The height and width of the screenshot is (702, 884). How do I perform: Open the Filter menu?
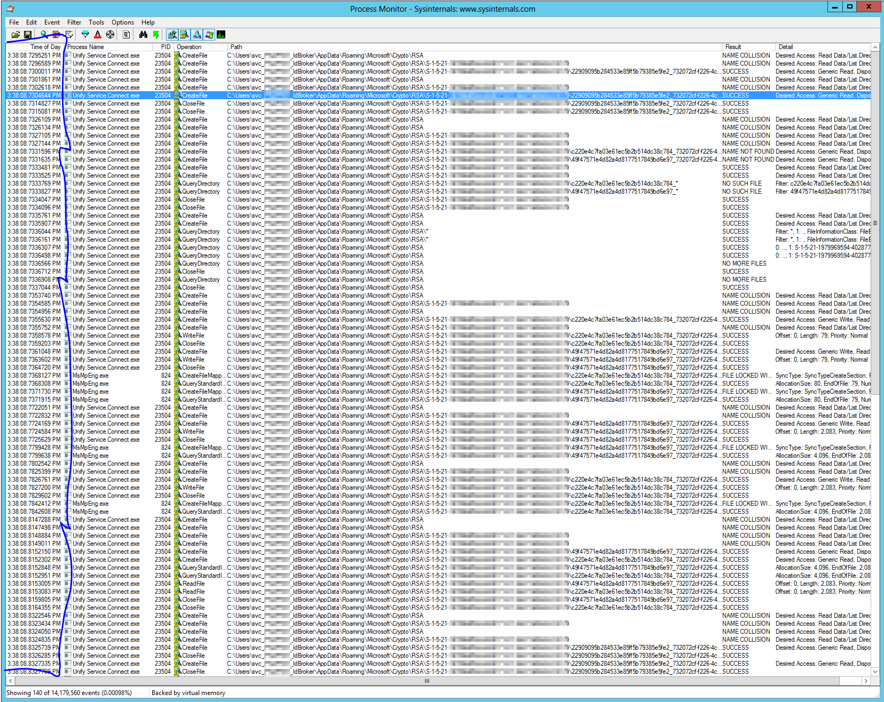74,22
